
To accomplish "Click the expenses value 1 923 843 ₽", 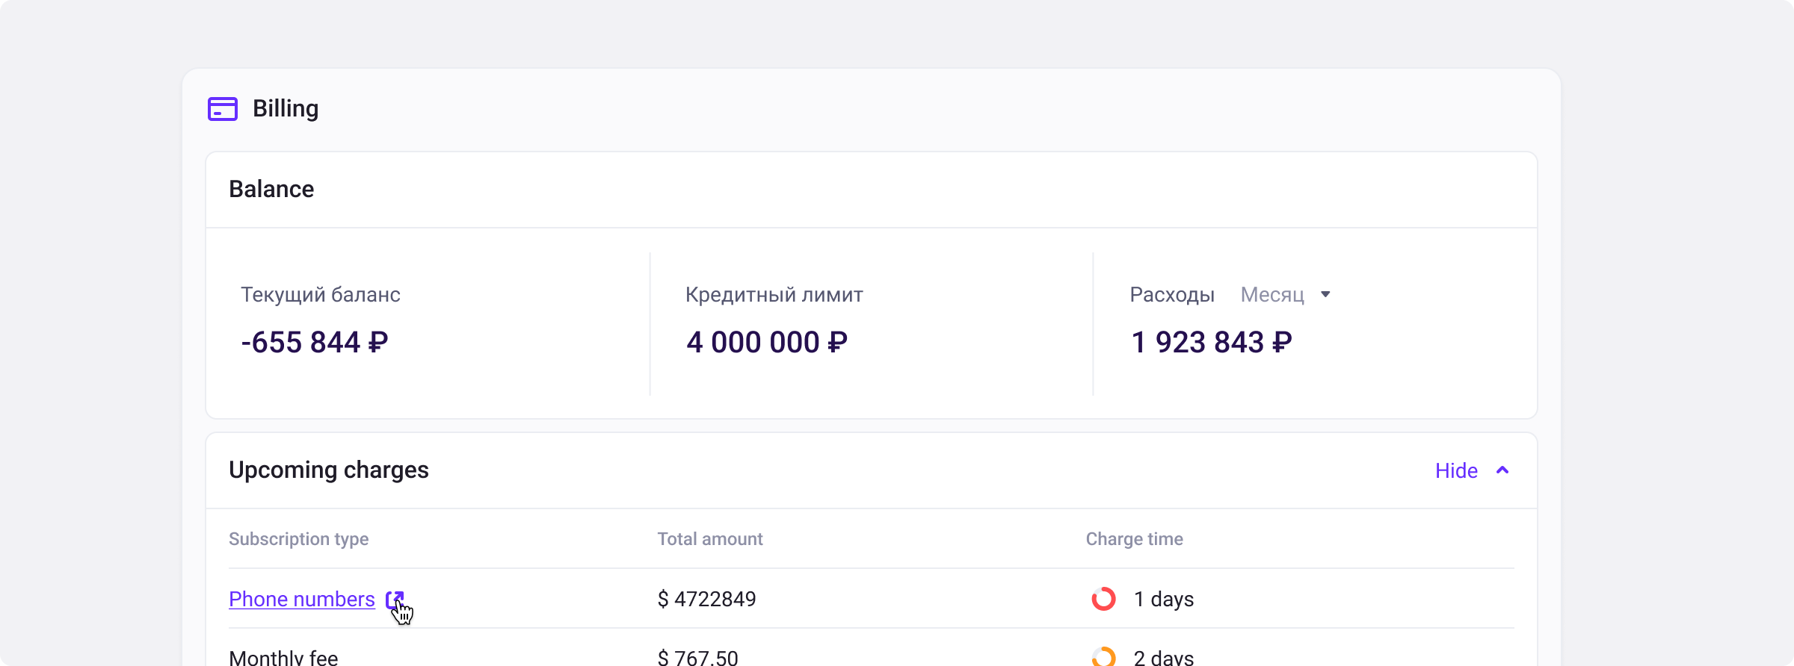I will 1211,342.
